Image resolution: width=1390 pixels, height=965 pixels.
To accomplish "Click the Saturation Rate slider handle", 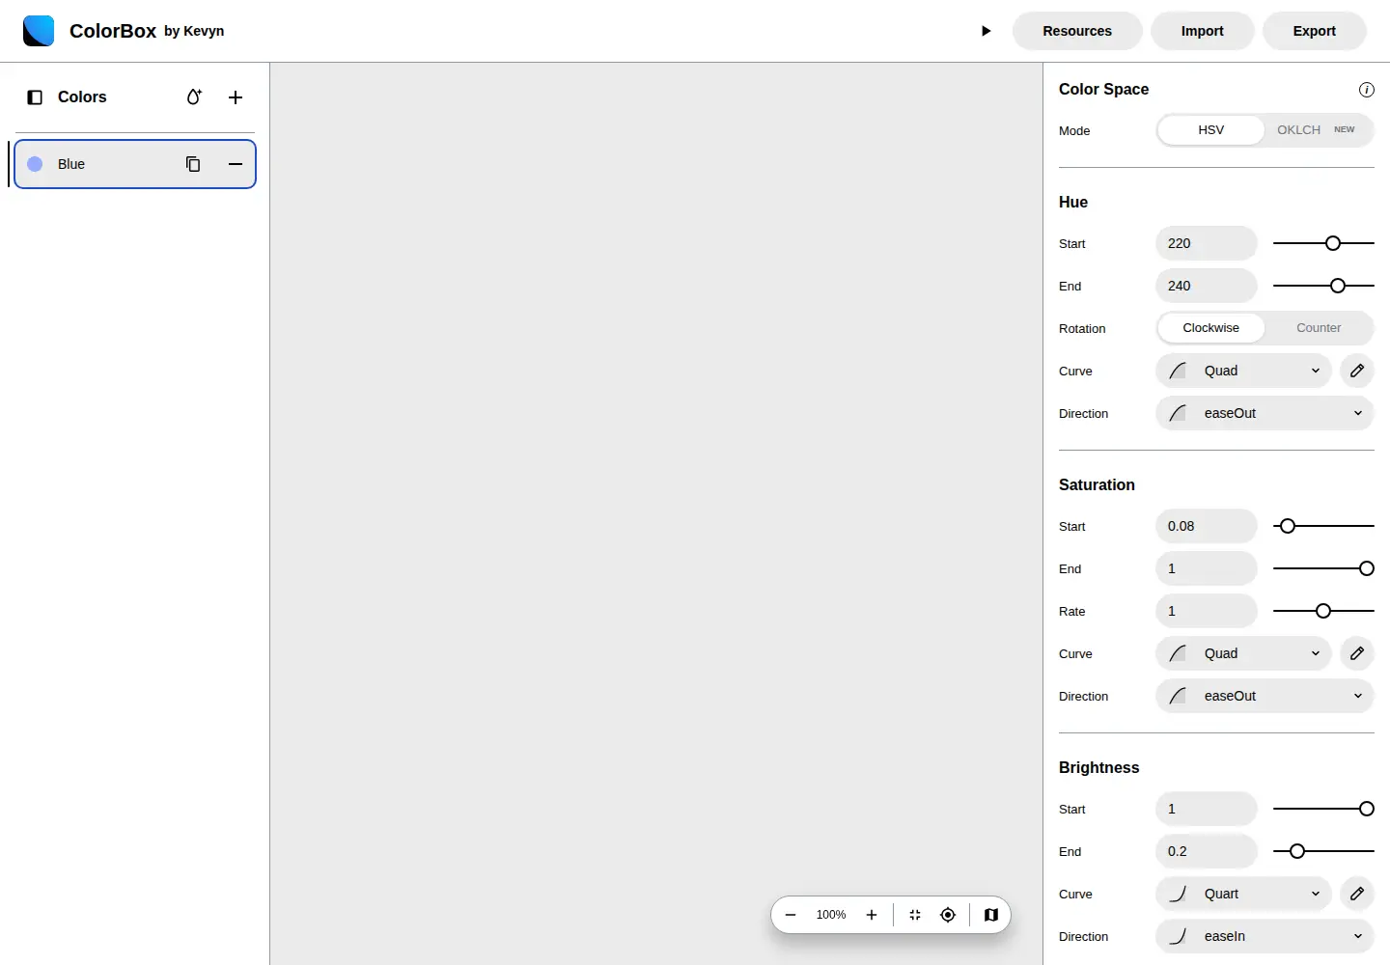I will [x=1323, y=611].
